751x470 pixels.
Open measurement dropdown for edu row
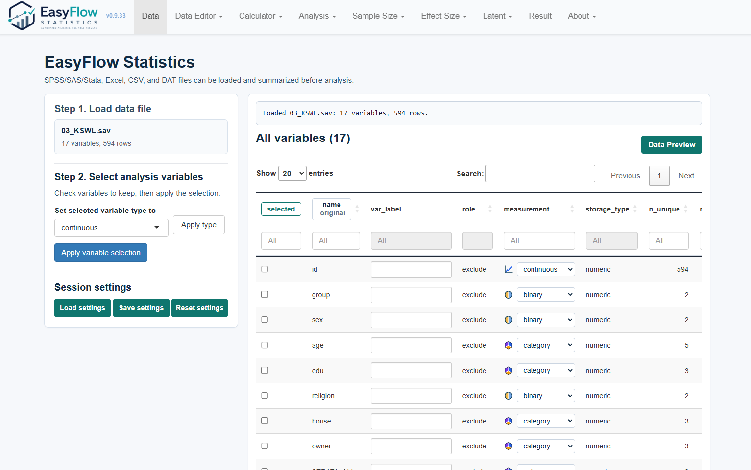pos(546,371)
